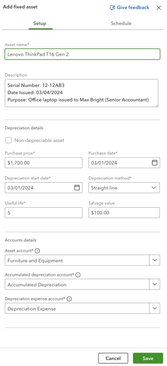
Task: Click the Accounts details heading
Action: [20, 240]
